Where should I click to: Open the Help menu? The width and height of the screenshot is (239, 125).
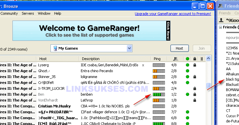coord(58,13)
